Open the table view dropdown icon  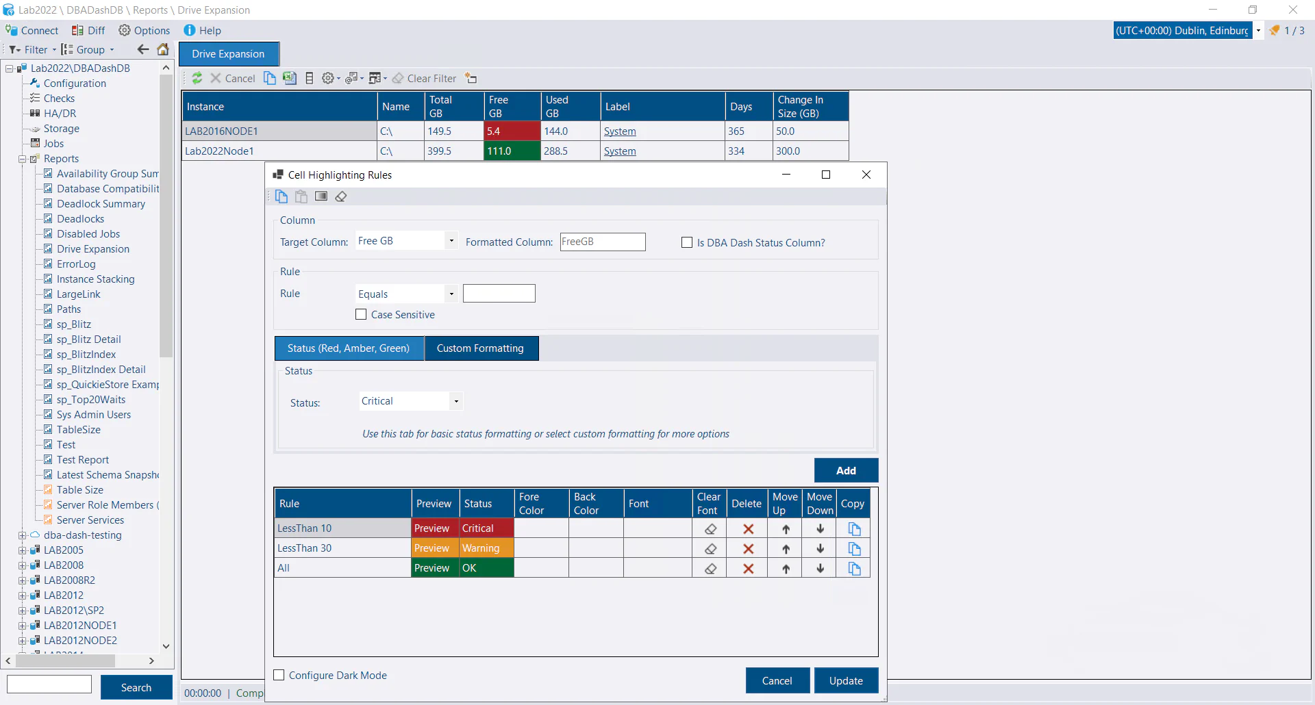point(377,78)
